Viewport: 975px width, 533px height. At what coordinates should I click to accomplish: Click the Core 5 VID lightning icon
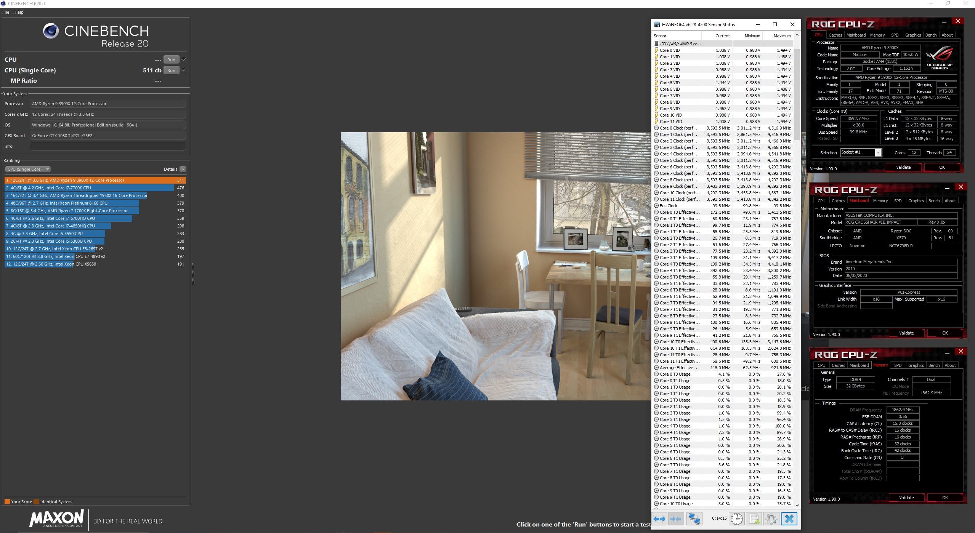click(656, 83)
